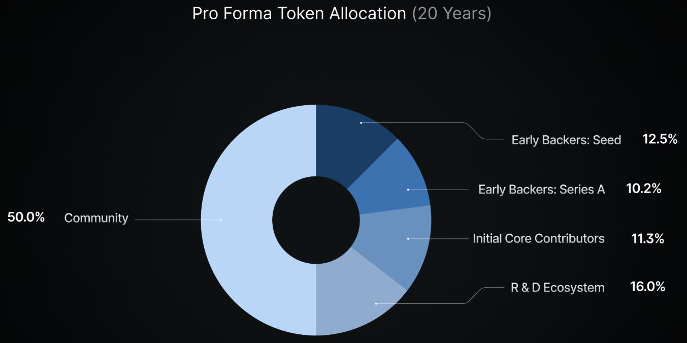Select the Early Backers: Series A label
This screenshot has height=343, width=687.
[x=542, y=189]
